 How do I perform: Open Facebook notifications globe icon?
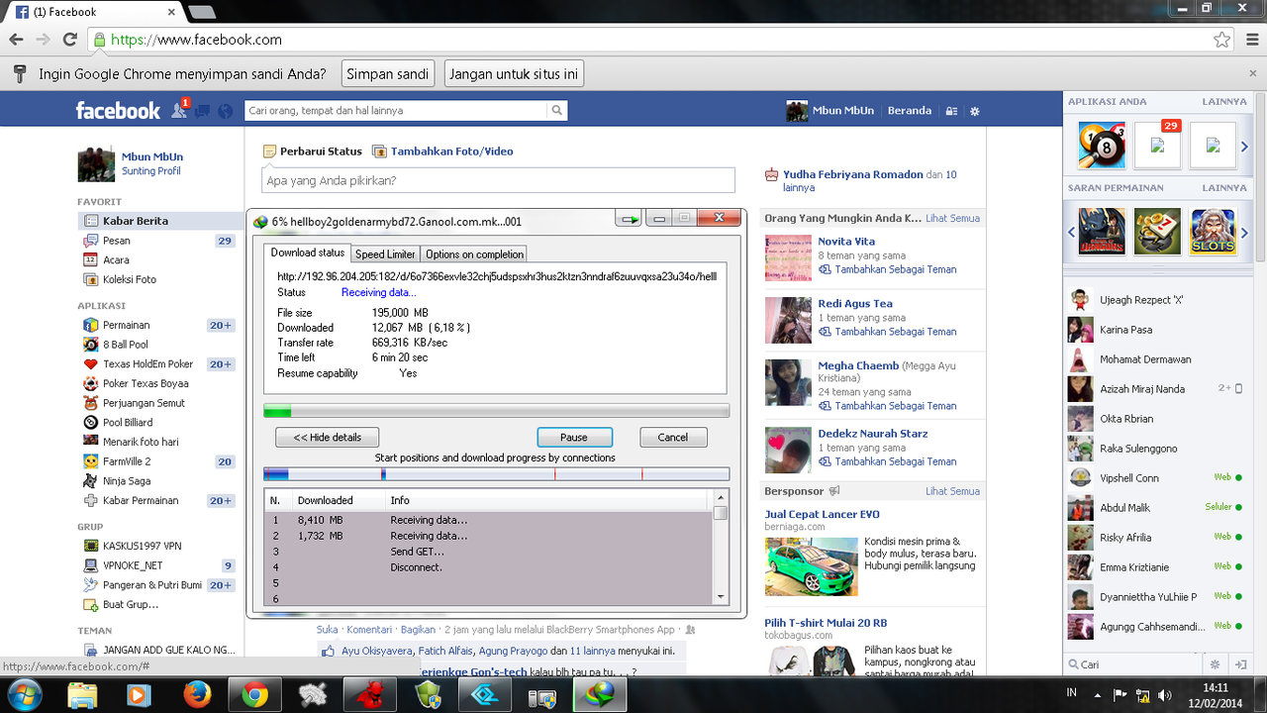(225, 111)
